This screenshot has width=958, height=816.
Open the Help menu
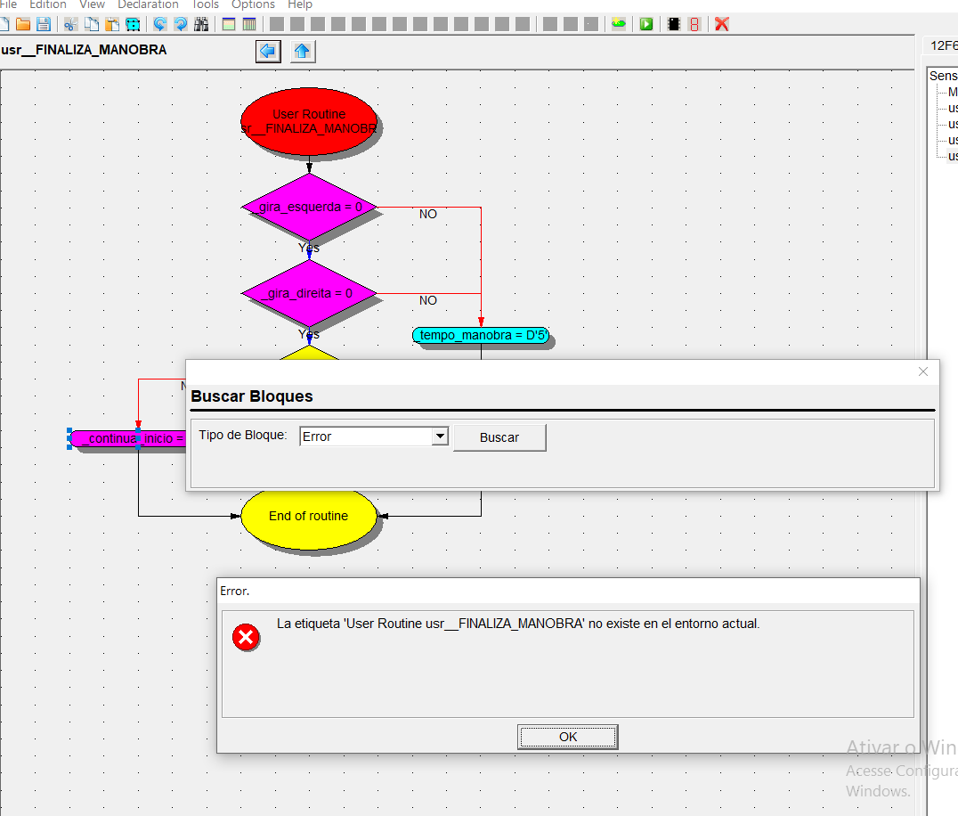click(300, 4)
